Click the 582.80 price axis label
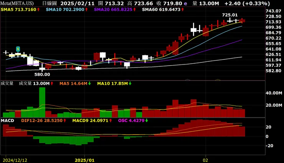Screen dimensions: 284x163 click(274, 71)
